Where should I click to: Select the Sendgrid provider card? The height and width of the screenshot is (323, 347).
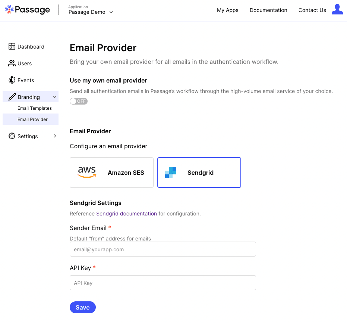(x=199, y=173)
